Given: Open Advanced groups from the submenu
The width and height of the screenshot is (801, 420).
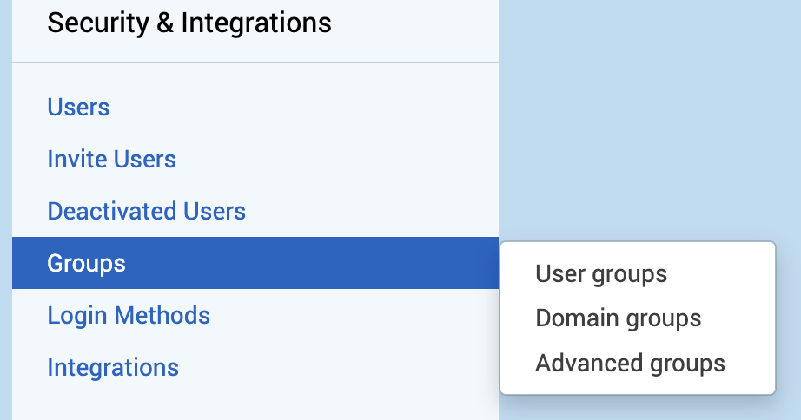Looking at the screenshot, I should (630, 363).
